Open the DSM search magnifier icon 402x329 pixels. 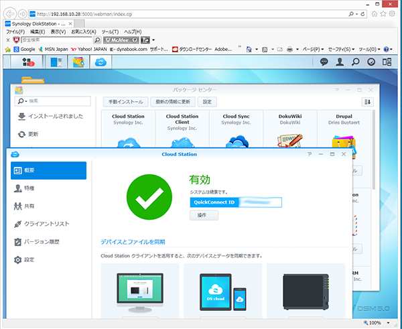(355, 62)
